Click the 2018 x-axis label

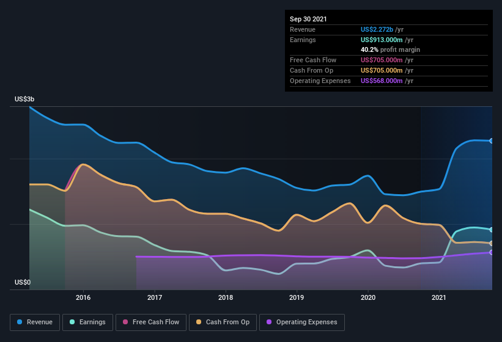(x=226, y=297)
